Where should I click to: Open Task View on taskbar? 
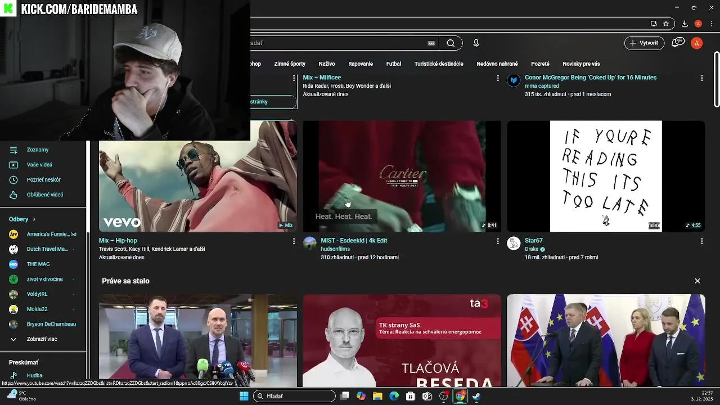(x=345, y=396)
